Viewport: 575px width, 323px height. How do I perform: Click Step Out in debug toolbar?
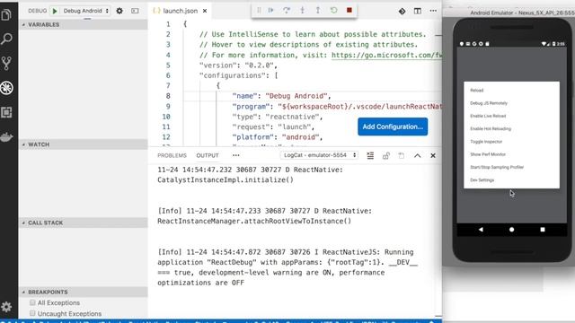[x=317, y=10]
